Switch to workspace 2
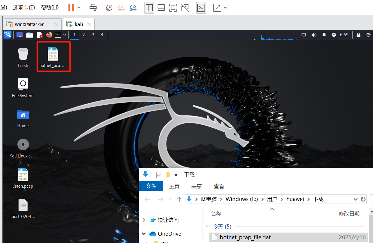373x243 pixels. (x=84, y=35)
